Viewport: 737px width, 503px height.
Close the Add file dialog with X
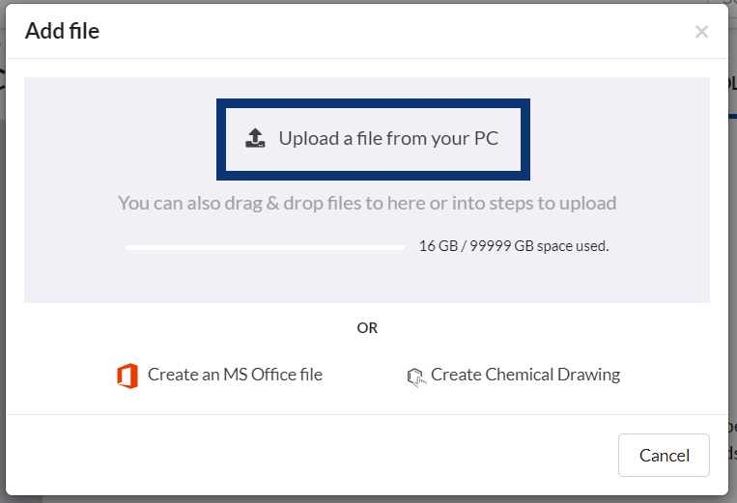click(x=701, y=32)
